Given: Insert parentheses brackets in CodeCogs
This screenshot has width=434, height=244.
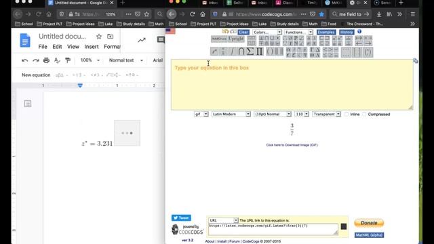Looking at the screenshot, I should point(270,52).
